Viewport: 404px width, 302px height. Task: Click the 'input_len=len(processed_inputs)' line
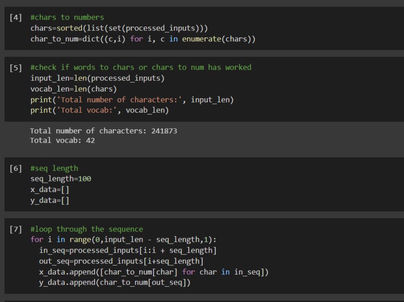97,78
